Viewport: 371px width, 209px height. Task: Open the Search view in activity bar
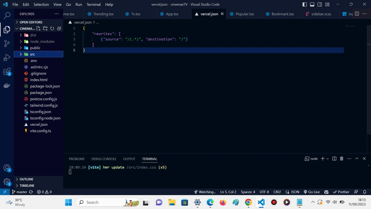[7, 16]
